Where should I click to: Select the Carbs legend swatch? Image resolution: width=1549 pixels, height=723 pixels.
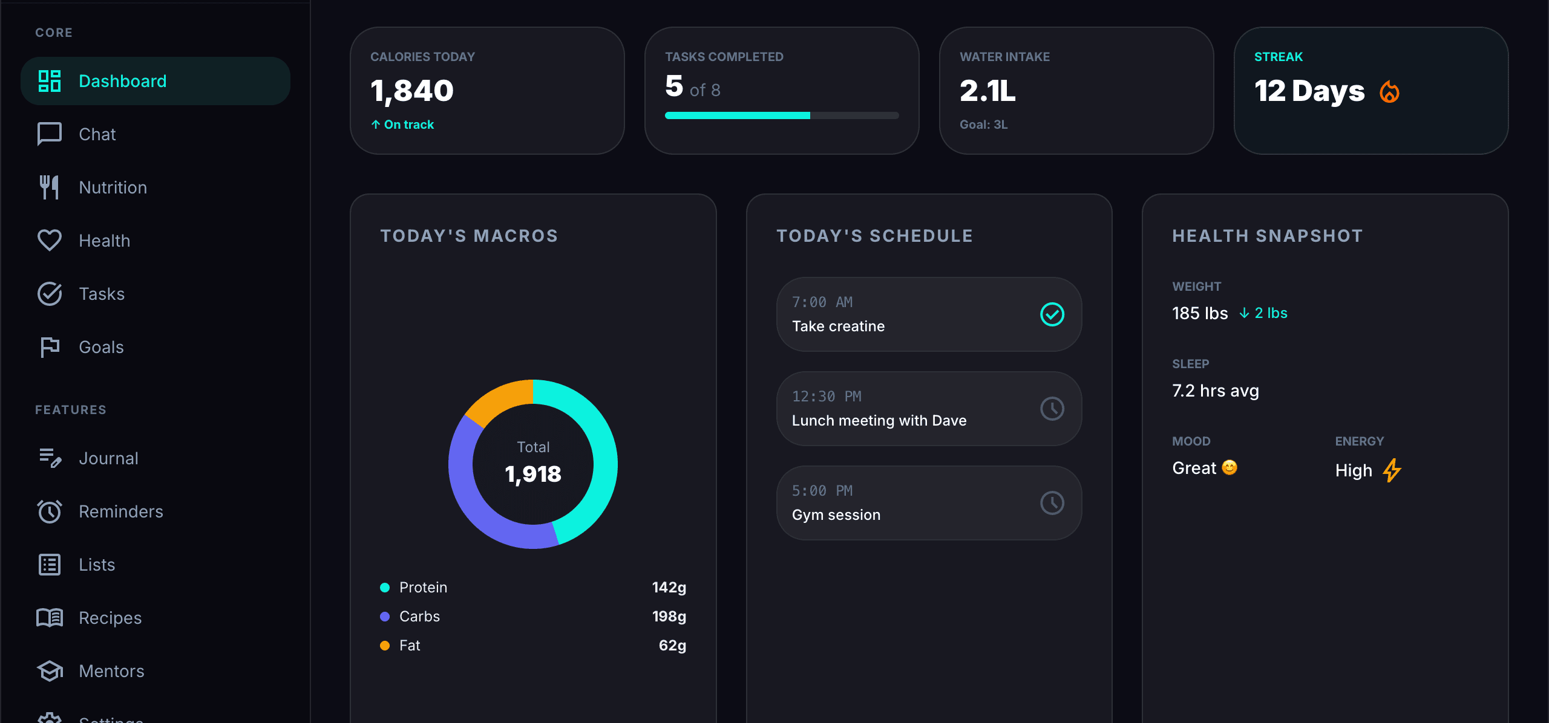pos(385,616)
